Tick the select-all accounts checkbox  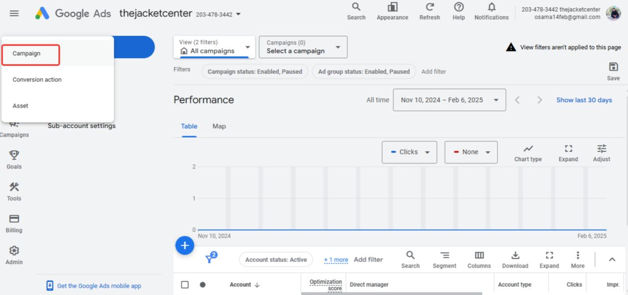(185, 285)
